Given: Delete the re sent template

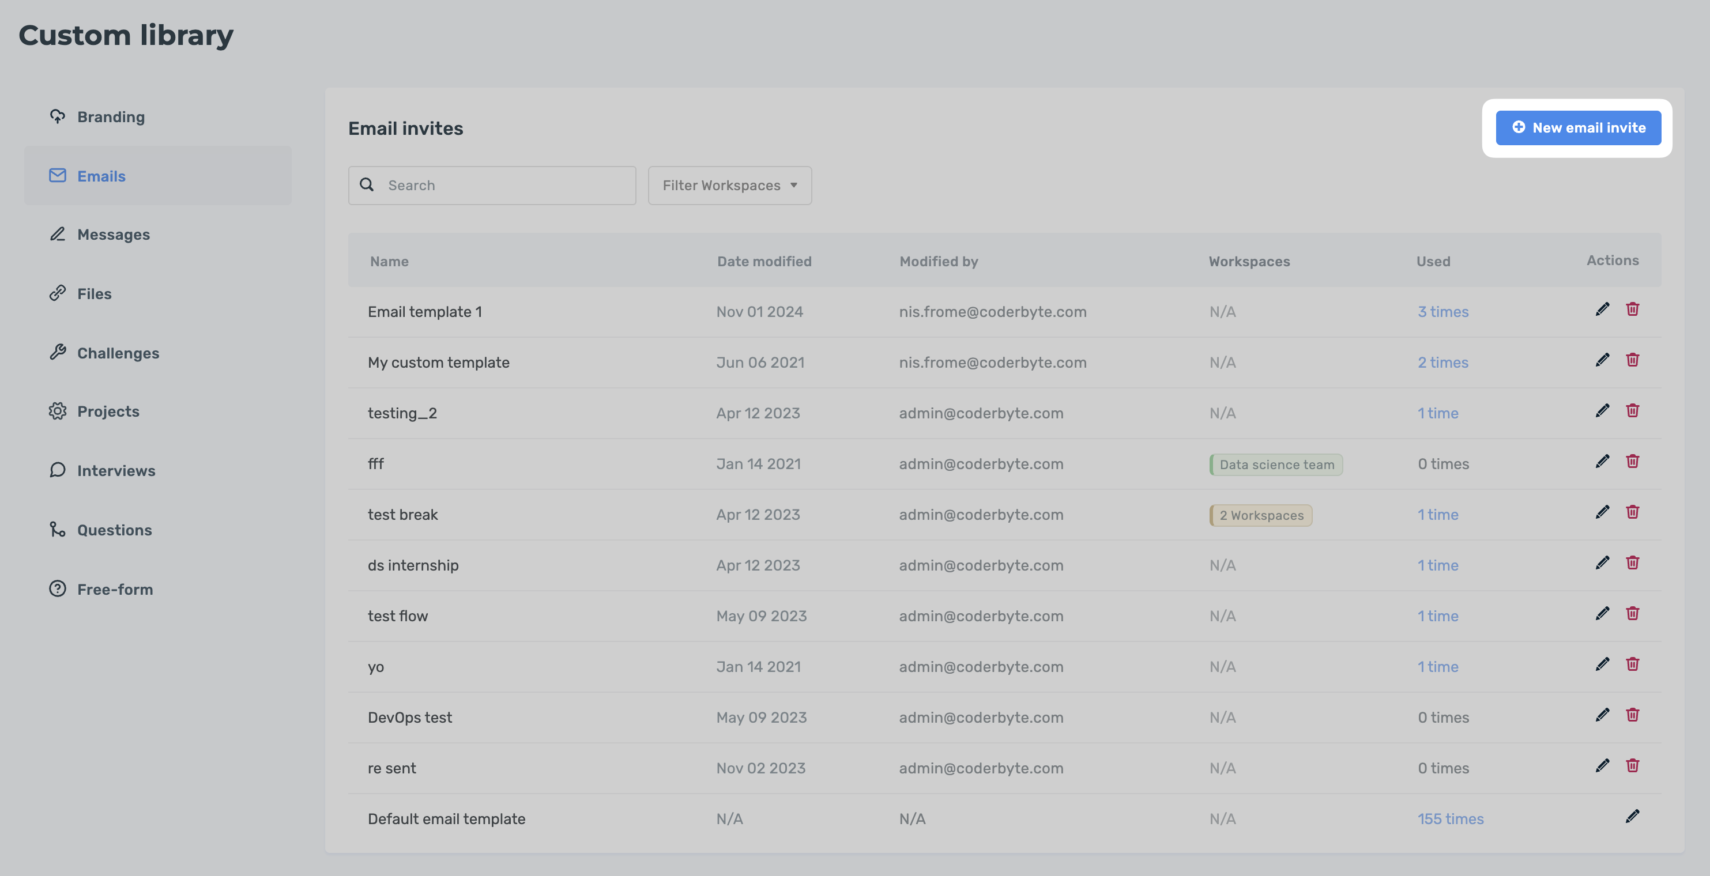Looking at the screenshot, I should (x=1632, y=766).
